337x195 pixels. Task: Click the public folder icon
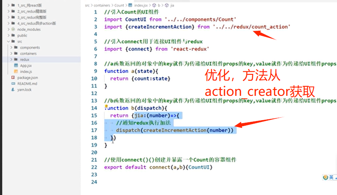coord(13,35)
